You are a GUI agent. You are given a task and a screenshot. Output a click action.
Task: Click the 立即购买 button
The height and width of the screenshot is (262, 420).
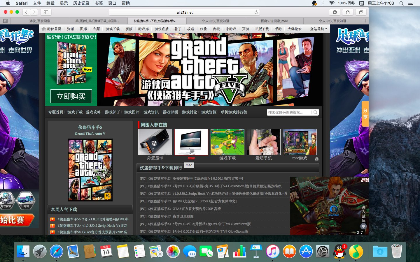coord(71,96)
